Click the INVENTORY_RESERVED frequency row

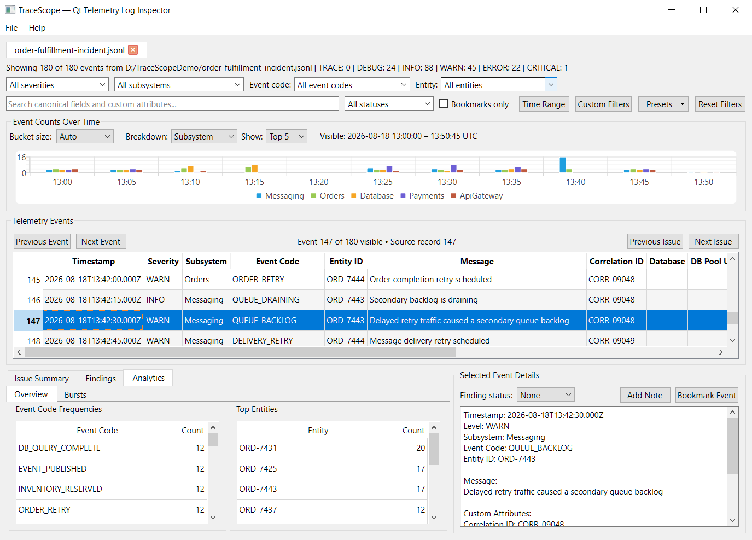click(111, 489)
